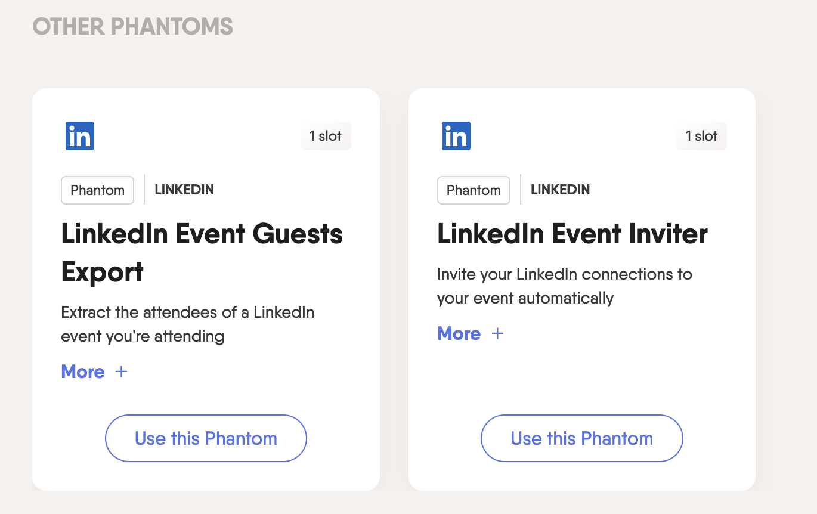
Task: Open LinkedIn Event Inviter title
Action: [x=572, y=234]
